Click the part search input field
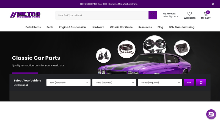This screenshot has width=220, height=123. pos(102,15)
